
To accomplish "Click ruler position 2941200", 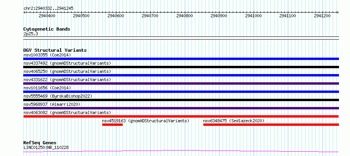I will tap(322, 16).
